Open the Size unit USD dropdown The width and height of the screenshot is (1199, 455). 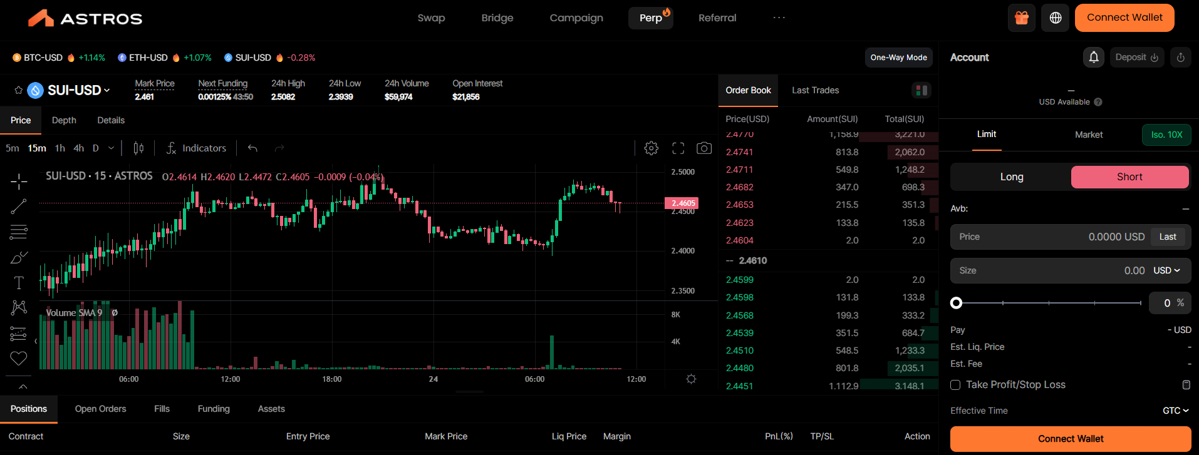(x=1166, y=270)
